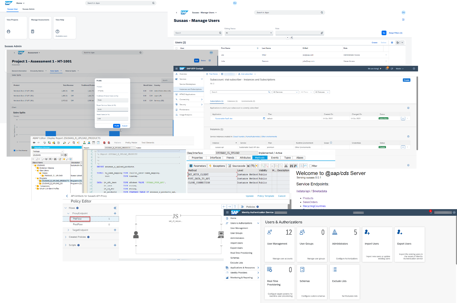Open All Statuses dropdown in BTP Cockpit
The width and height of the screenshot is (457, 303).
[x=322, y=92]
